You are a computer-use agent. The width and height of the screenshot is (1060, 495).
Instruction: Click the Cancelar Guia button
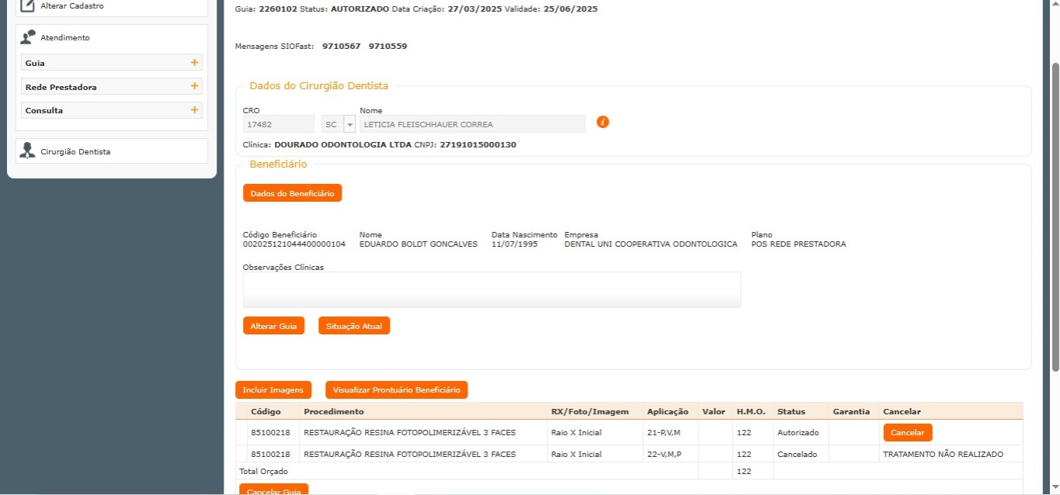273,490
